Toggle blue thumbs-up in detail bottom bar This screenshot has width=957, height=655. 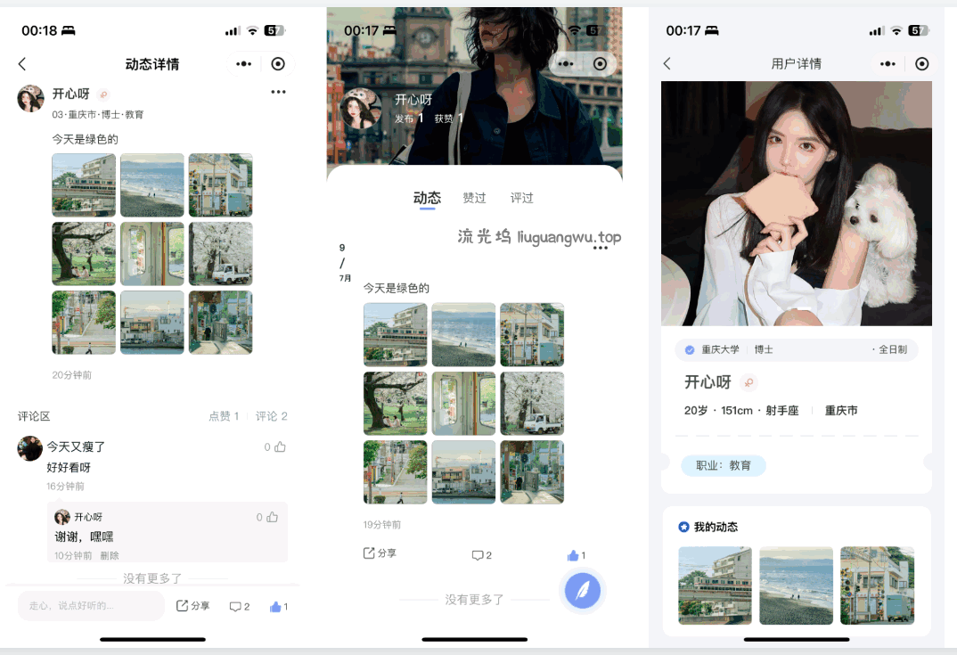(277, 607)
